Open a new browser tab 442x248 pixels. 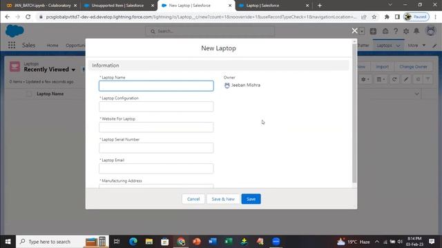[x=320, y=6]
